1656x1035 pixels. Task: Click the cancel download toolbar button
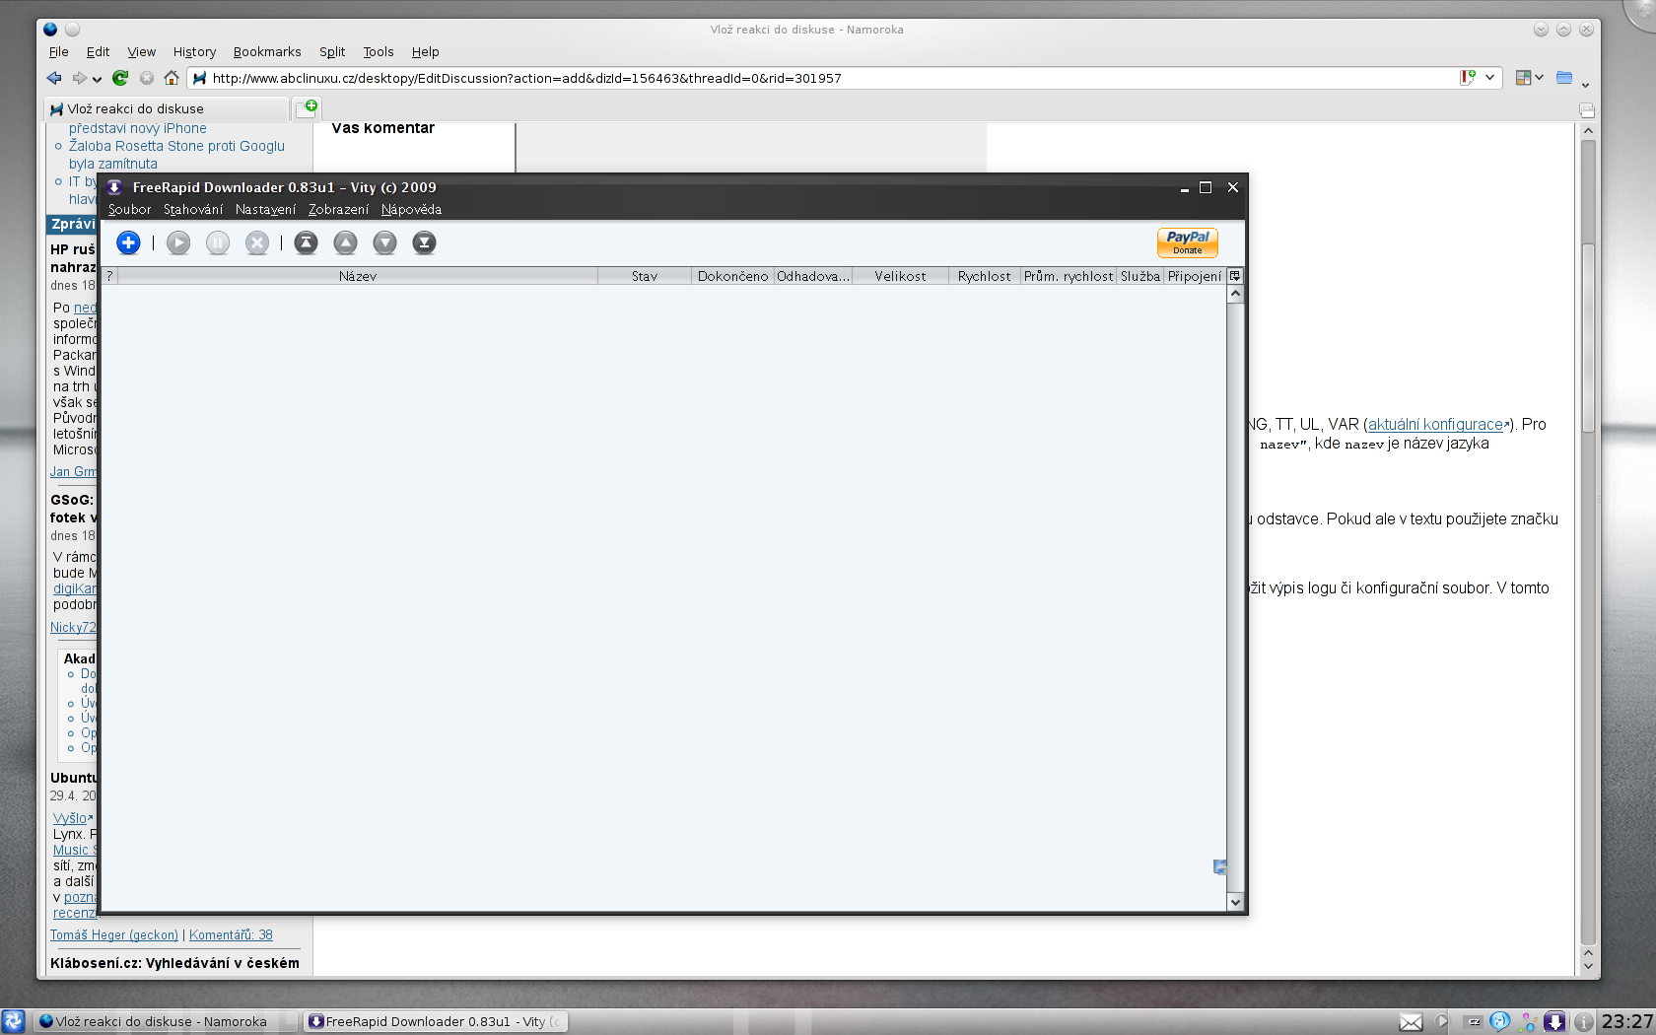click(257, 242)
